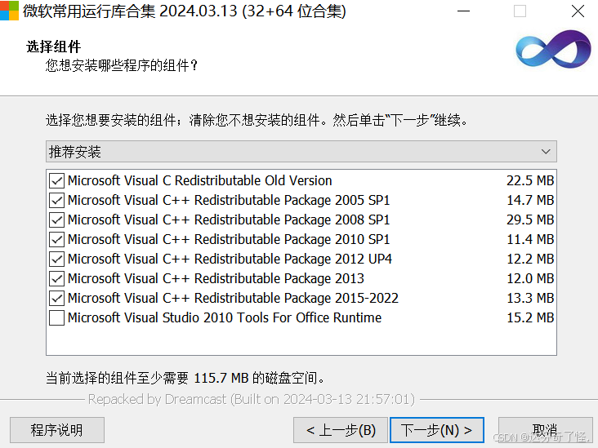Close the installer window

point(578,11)
